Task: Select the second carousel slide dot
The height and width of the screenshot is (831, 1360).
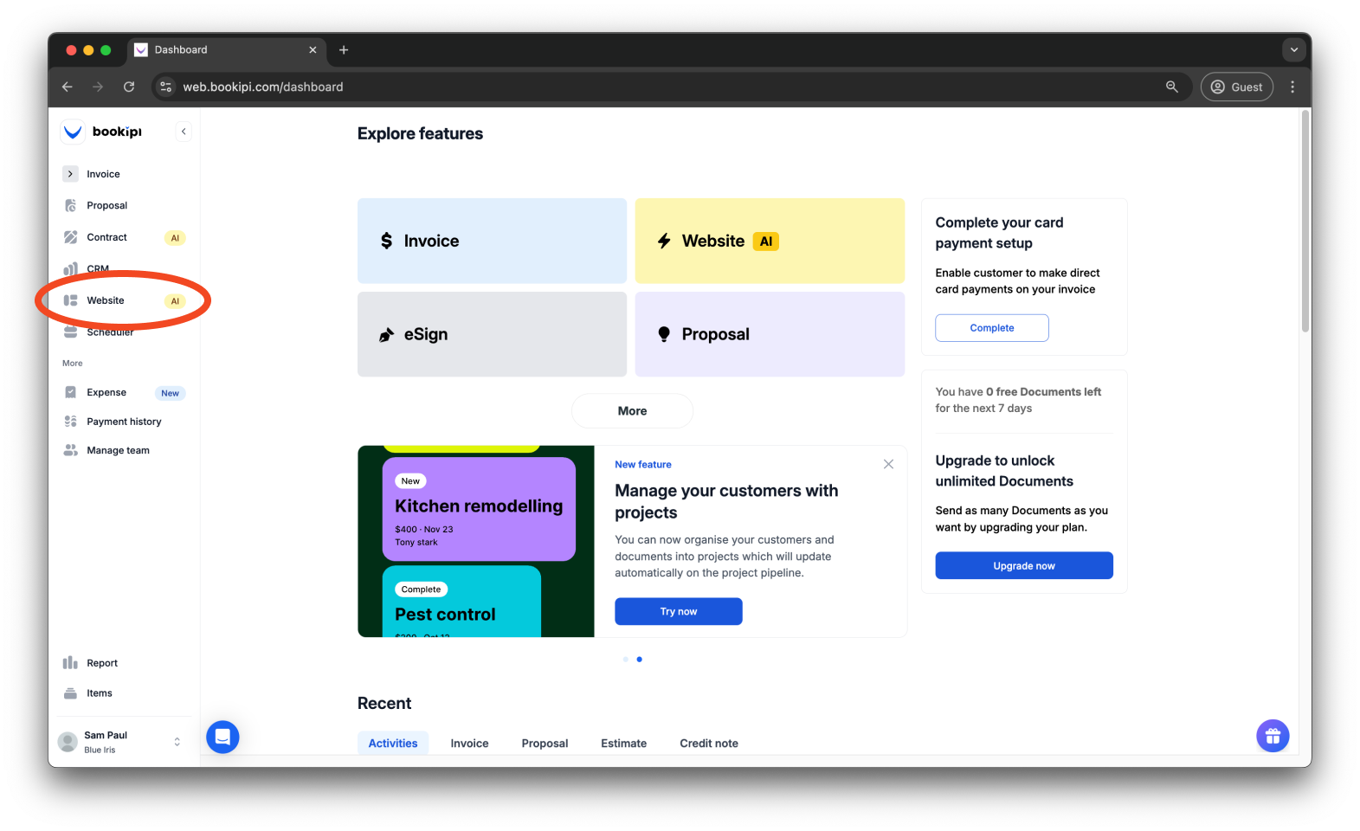Action: point(640,660)
